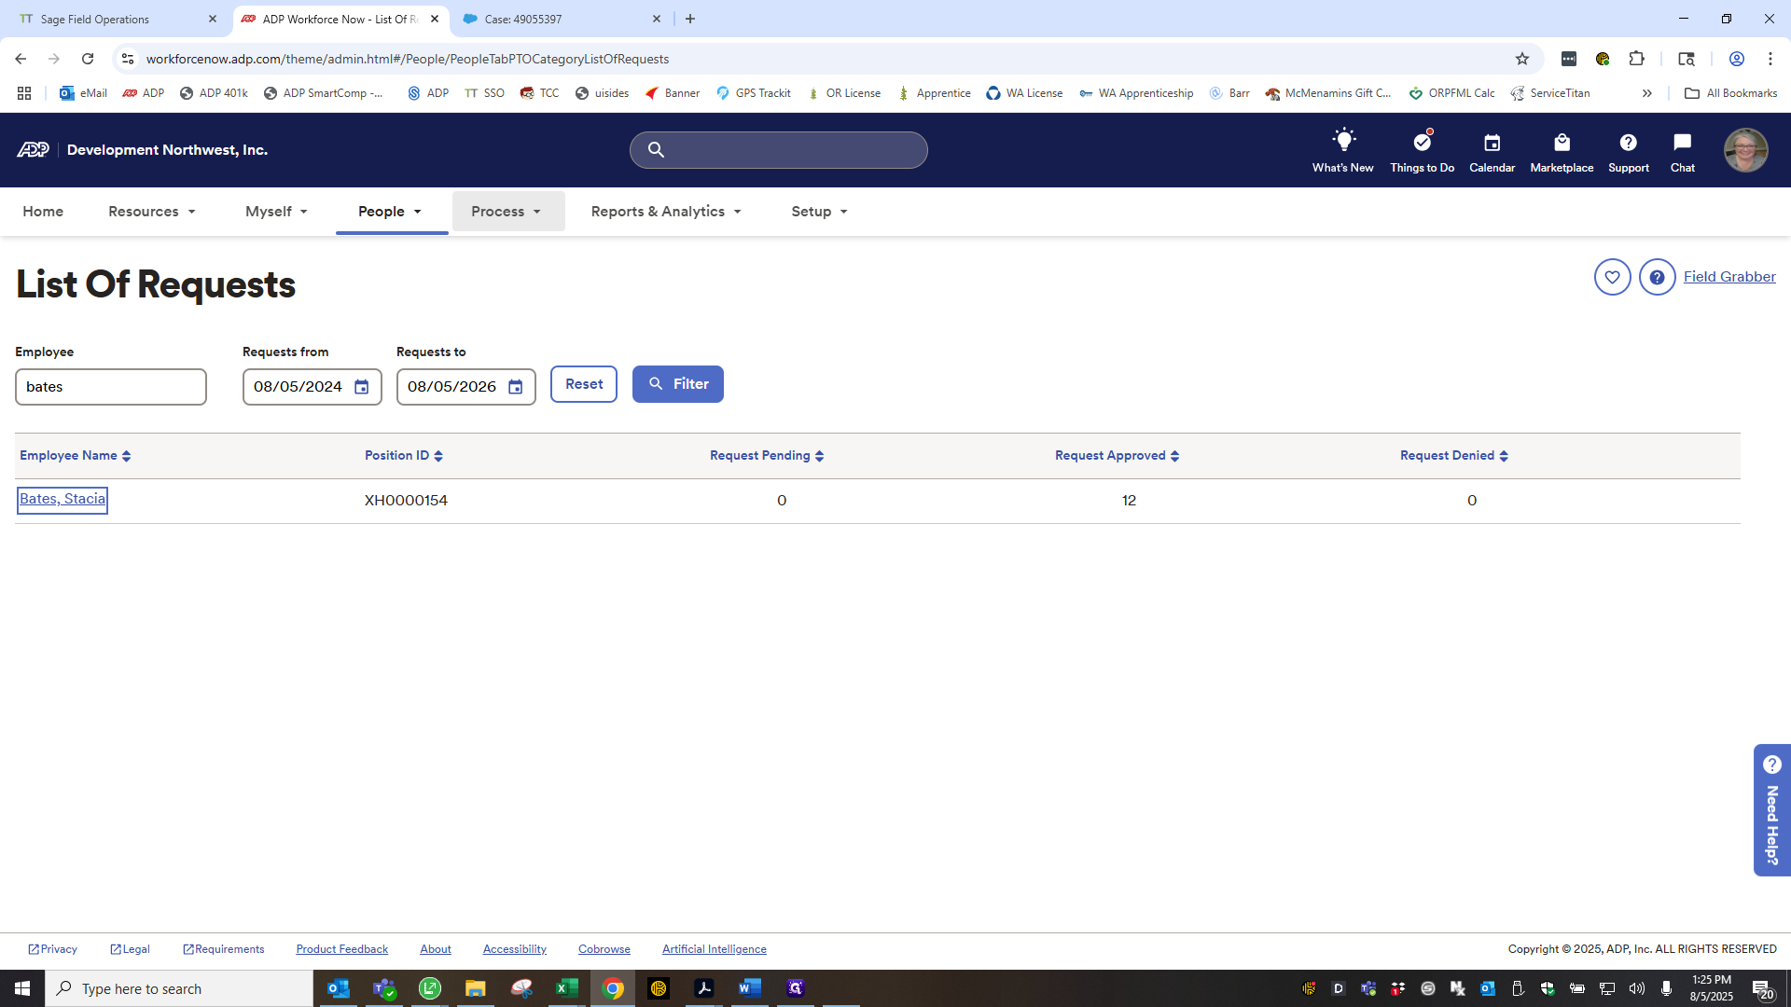Open Support question mark icon
Viewport: 1791px width, 1007px height.
[x=1628, y=143]
